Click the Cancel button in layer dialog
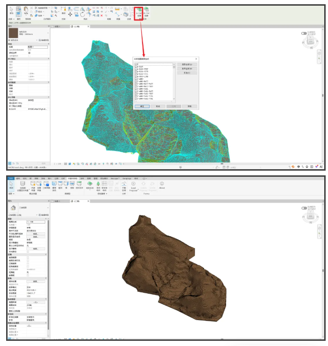Viewport: 328px width, 346px height. click(158, 107)
